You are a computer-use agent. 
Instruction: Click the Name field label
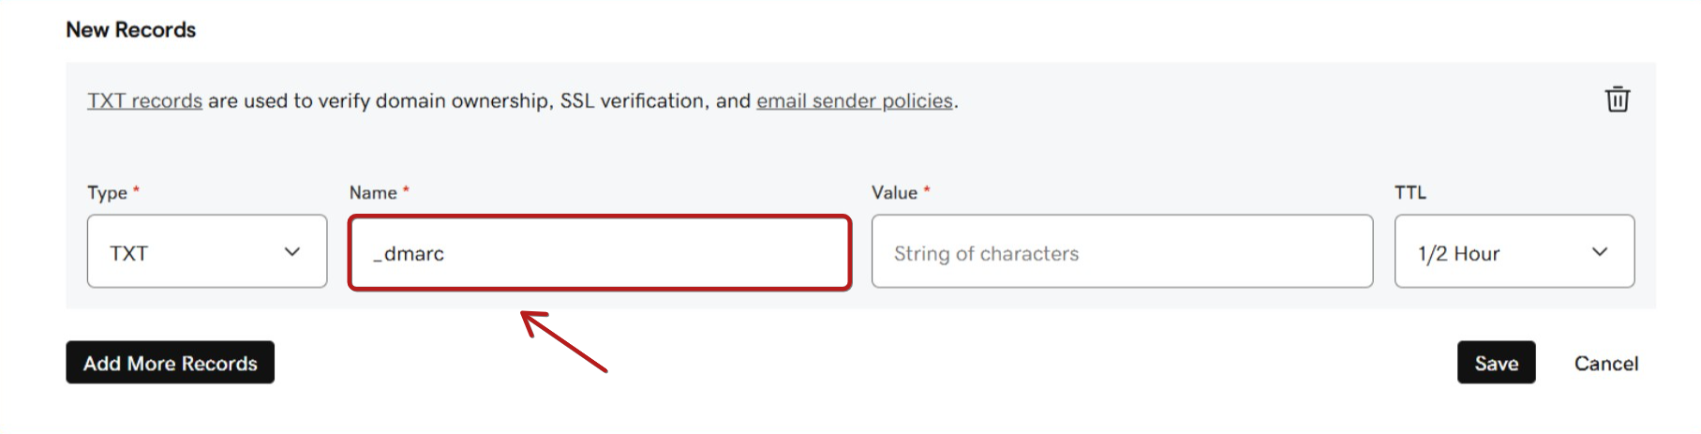click(x=373, y=193)
